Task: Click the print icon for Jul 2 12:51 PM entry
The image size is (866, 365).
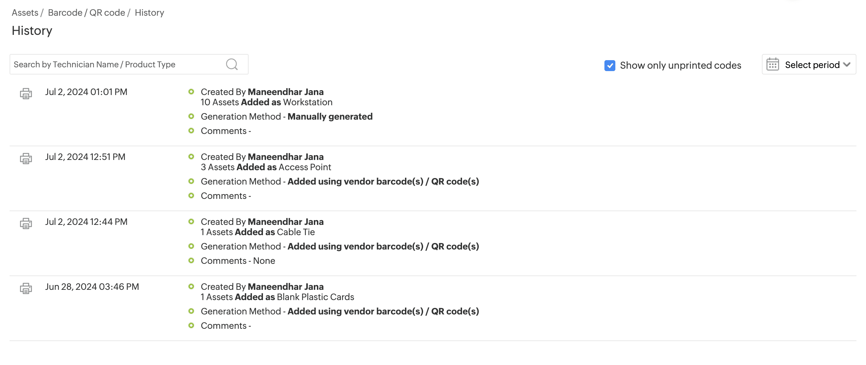Action: click(26, 158)
